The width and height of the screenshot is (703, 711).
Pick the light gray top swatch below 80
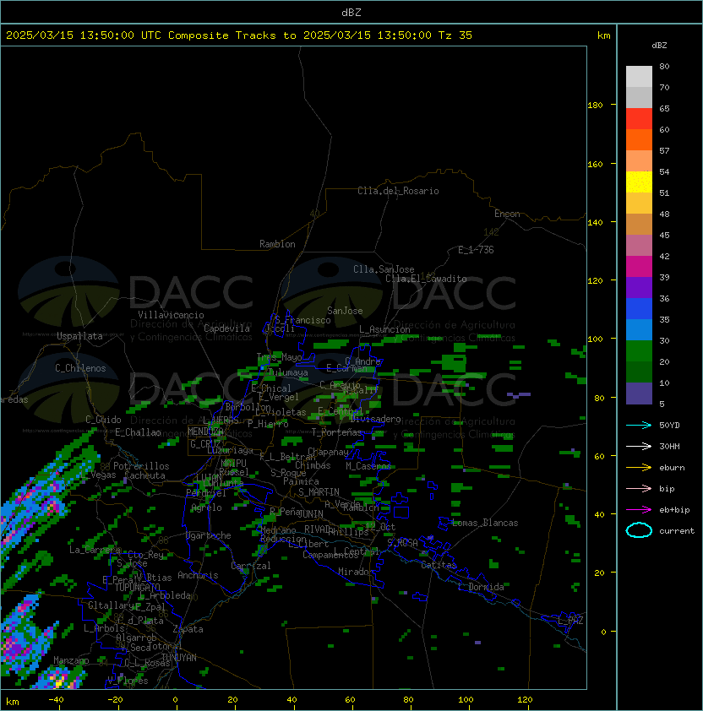pos(639,77)
